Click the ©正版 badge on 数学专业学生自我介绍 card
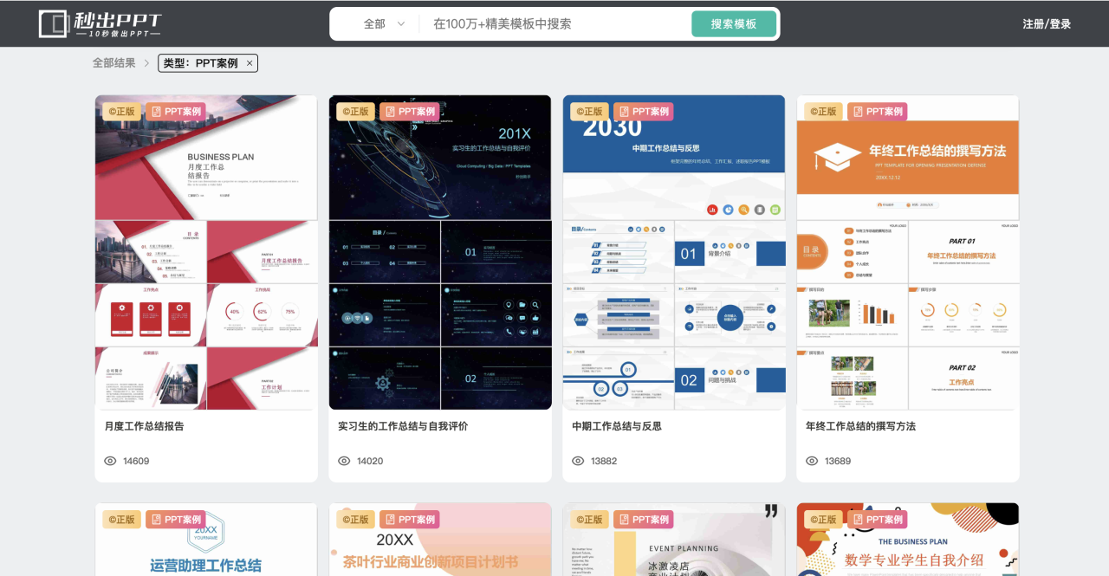 point(823,520)
